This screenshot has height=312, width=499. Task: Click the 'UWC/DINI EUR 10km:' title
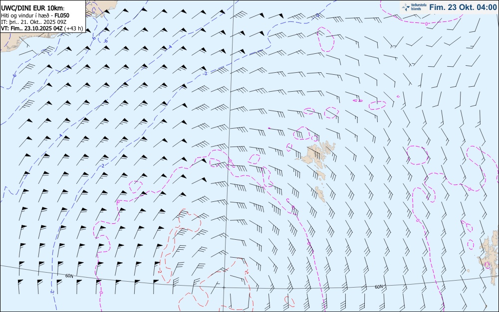33,8
